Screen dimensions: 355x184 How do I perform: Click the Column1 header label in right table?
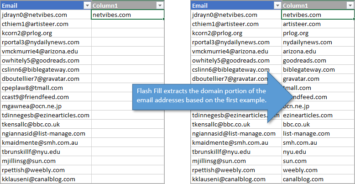pos(297,5)
